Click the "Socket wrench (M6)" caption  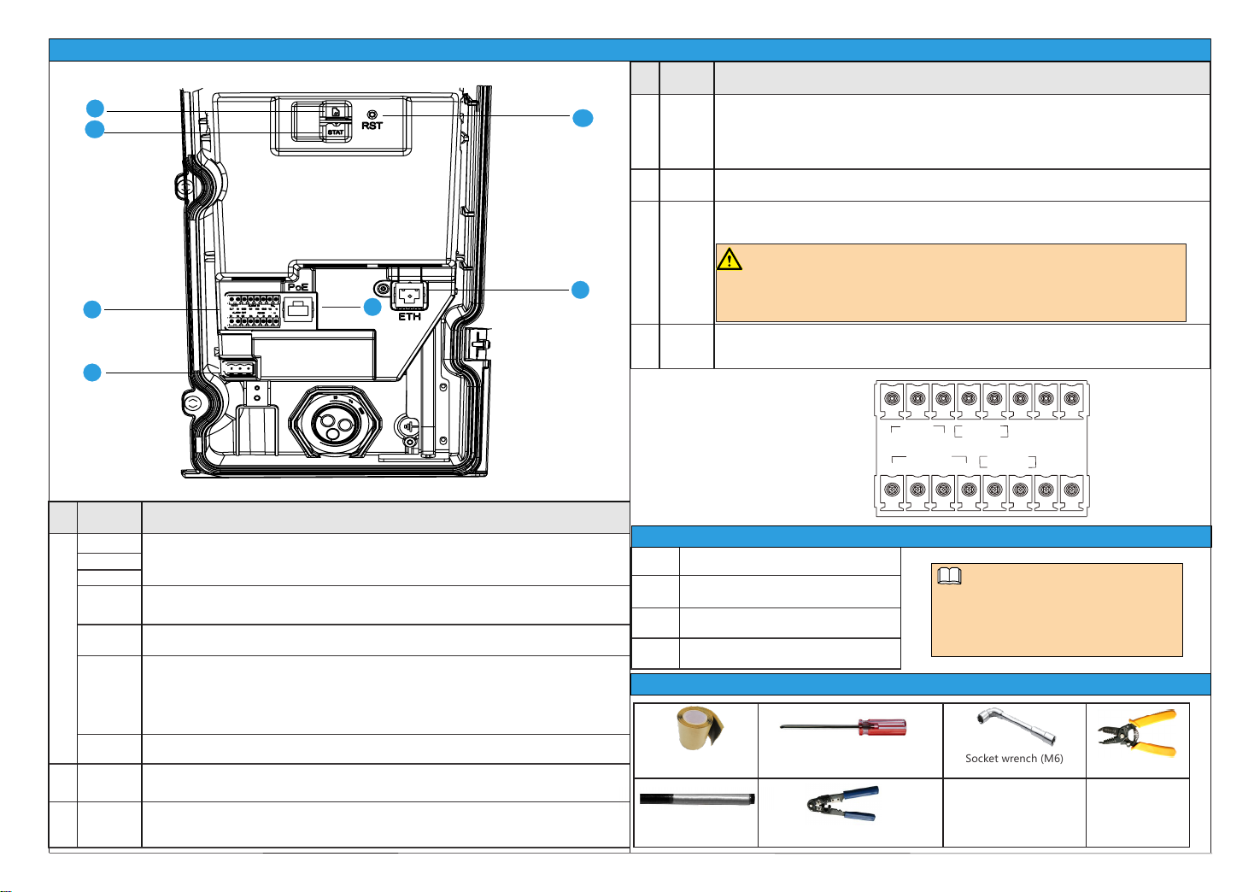[1014, 758]
